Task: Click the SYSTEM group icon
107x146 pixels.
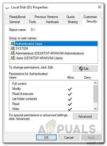Action: coord(13,48)
